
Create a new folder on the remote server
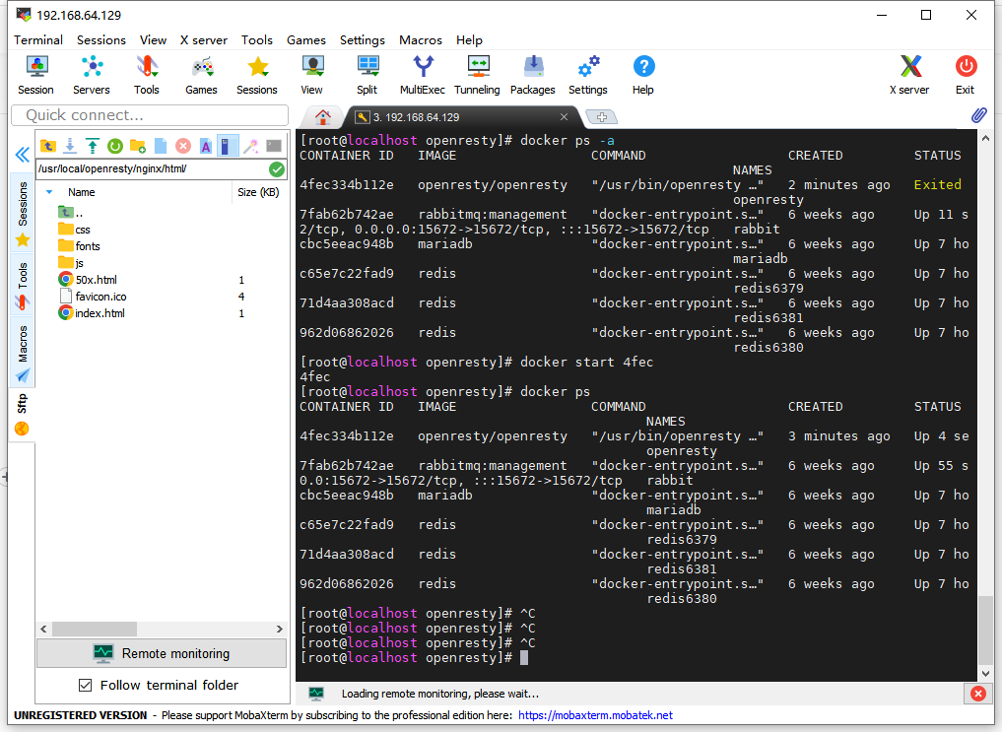[136, 146]
